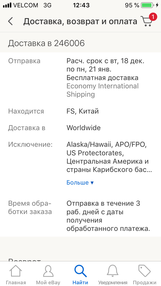Tap the person icon for Мой eBay

[48, 271]
